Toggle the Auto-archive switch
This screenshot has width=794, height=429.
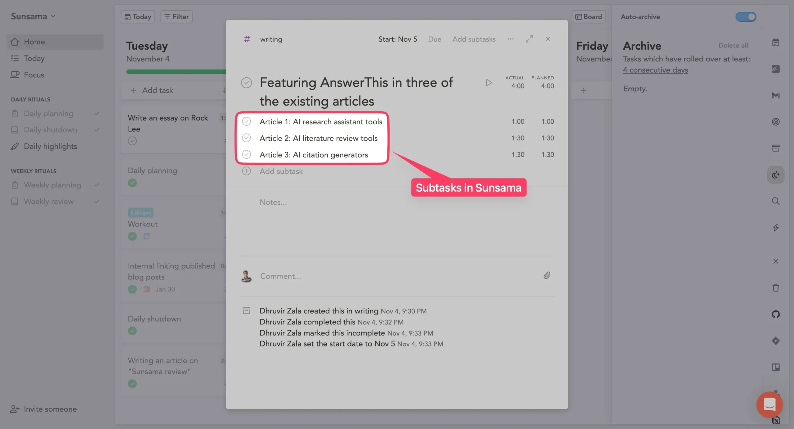pos(745,17)
